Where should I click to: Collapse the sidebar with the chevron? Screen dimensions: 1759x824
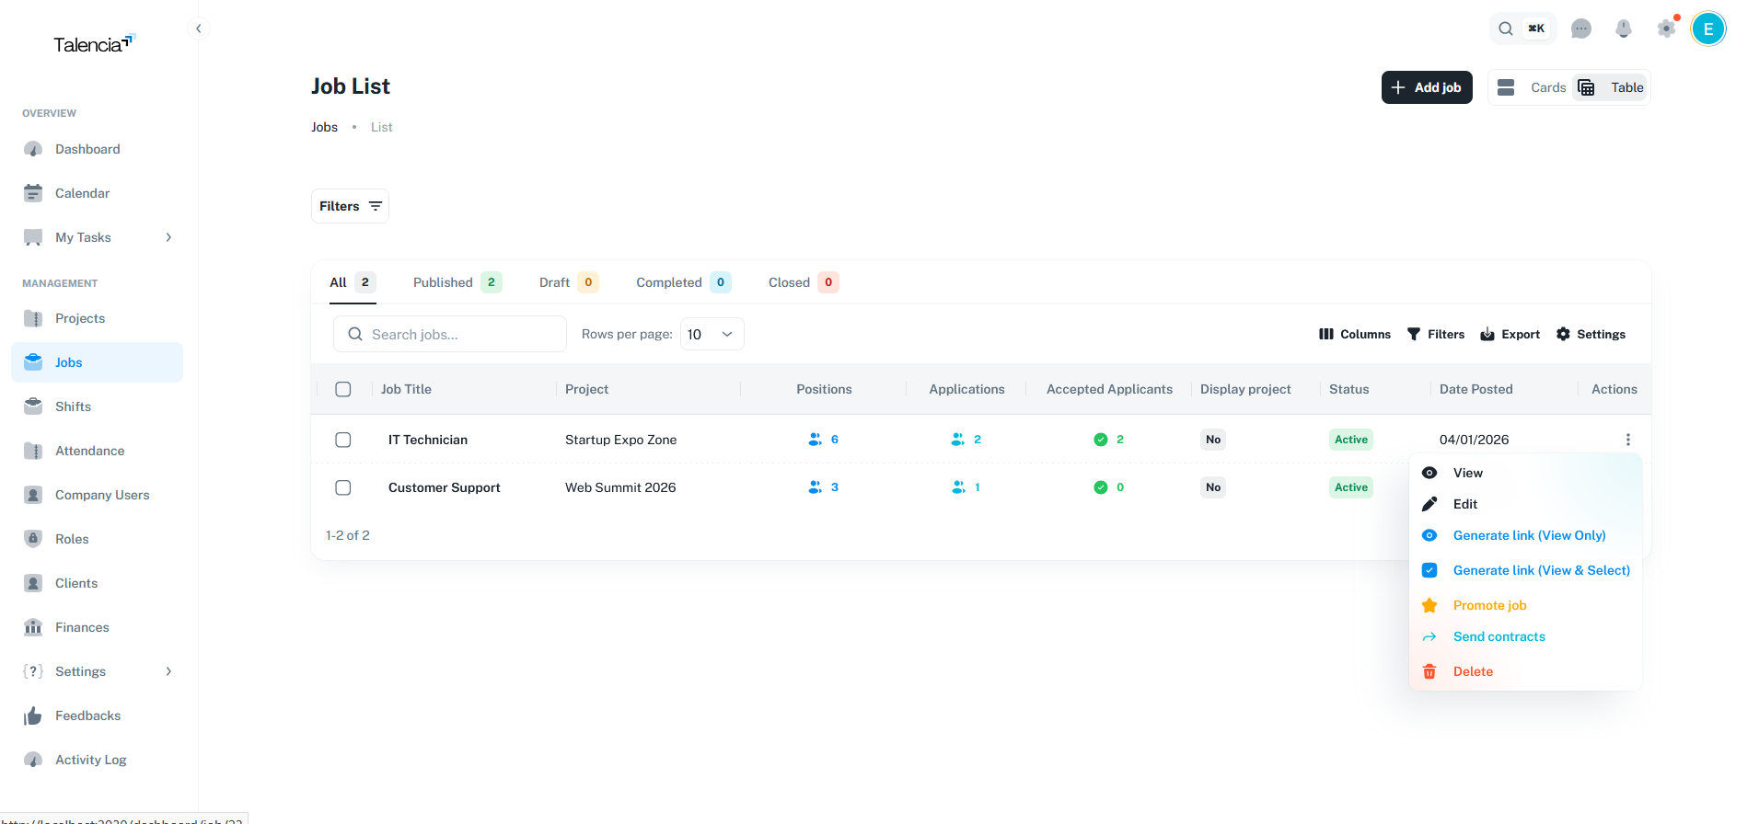(198, 29)
